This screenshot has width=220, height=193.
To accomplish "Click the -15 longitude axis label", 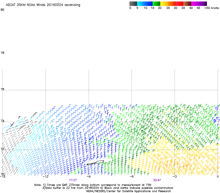I will [2, 177].
